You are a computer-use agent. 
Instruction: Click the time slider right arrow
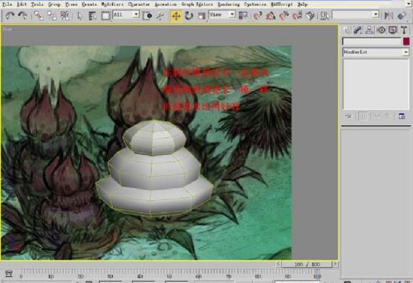[x=335, y=264]
